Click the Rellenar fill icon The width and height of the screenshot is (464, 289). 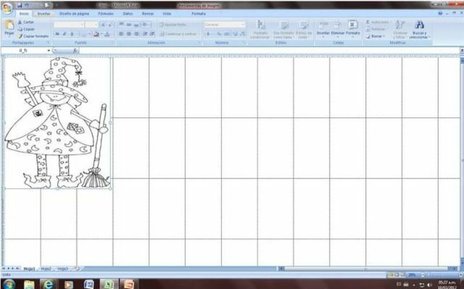[368, 29]
